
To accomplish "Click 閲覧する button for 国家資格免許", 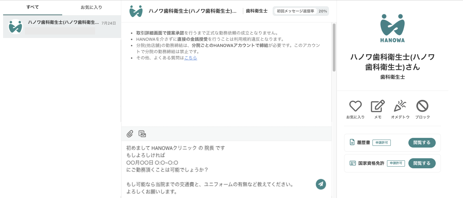I will click(422, 163).
